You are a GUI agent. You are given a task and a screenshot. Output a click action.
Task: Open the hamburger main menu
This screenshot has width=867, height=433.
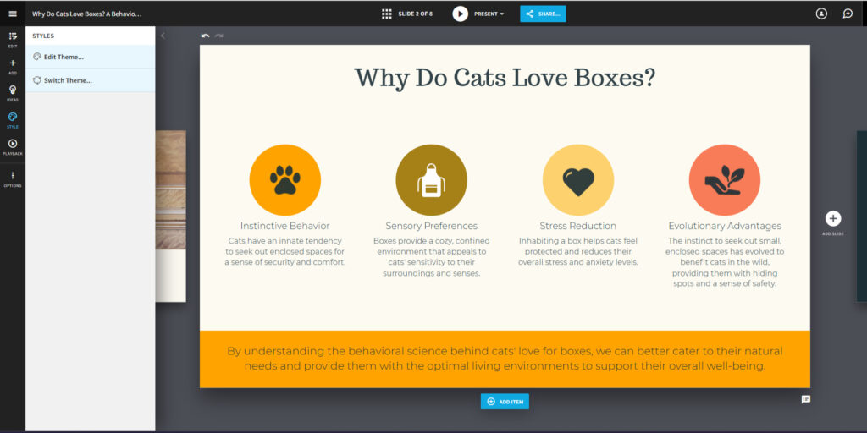click(13, 14)
